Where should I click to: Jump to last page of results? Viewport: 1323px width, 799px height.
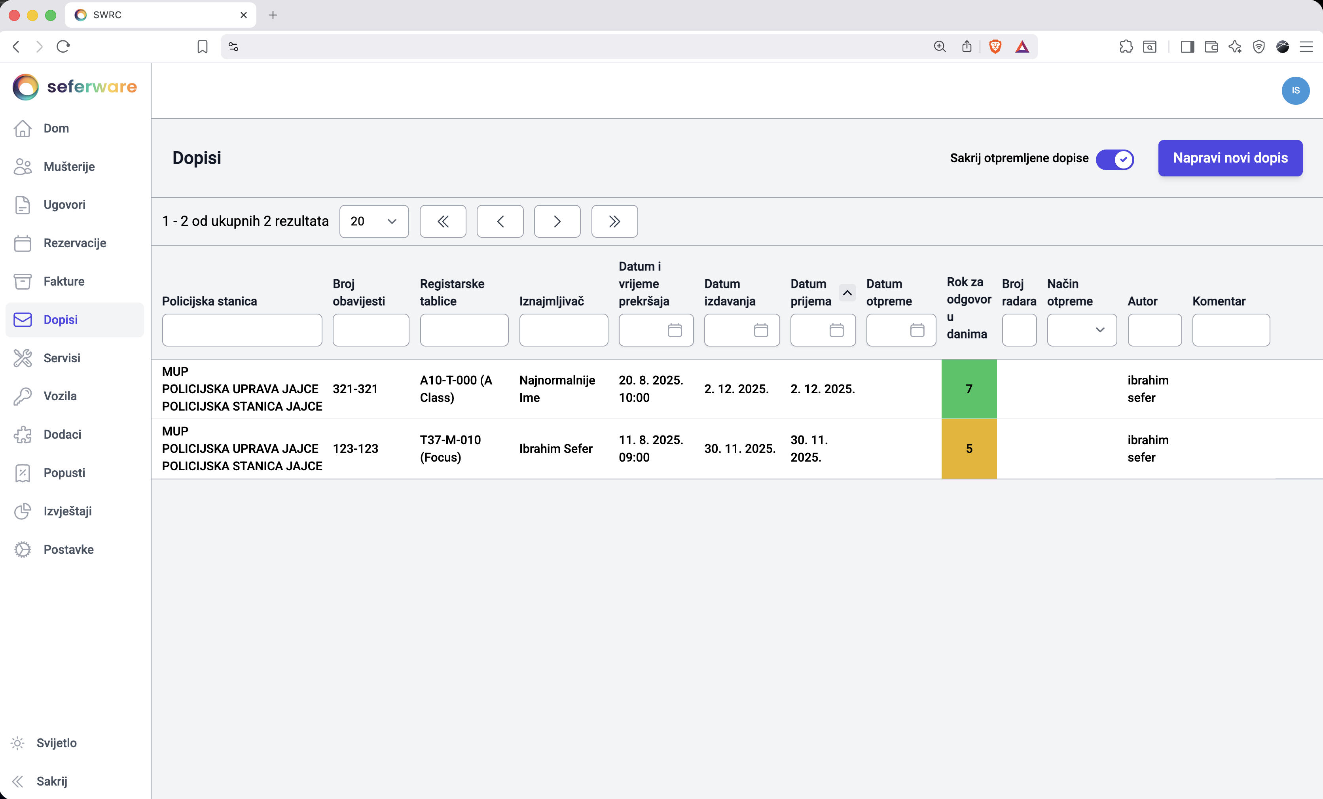(x=614, y=221)
